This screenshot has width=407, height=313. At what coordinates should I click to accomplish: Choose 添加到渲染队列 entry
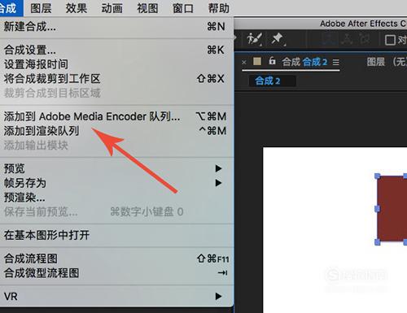116,131
